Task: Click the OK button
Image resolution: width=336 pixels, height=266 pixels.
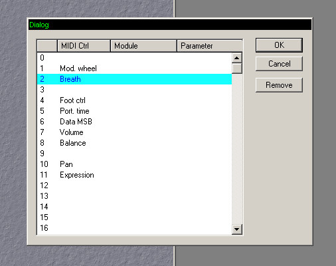Action: click(x=279, y=45)
